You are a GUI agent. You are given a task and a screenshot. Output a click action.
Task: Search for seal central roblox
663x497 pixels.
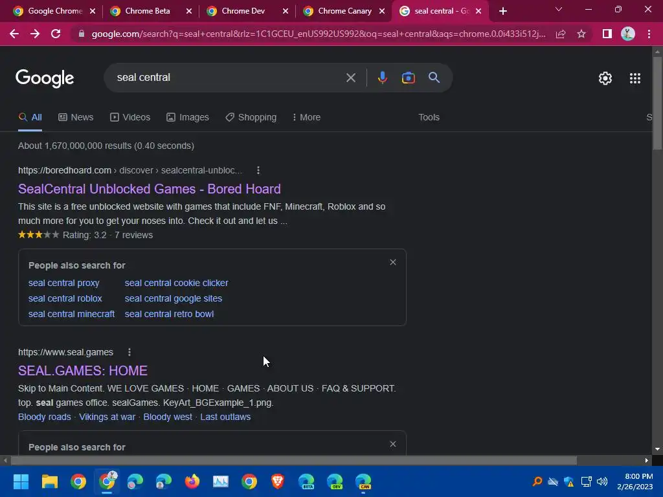coord(65,298)
